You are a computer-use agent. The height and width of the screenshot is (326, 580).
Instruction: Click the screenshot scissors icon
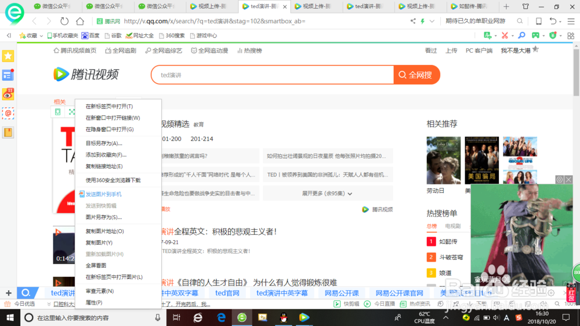505,35
